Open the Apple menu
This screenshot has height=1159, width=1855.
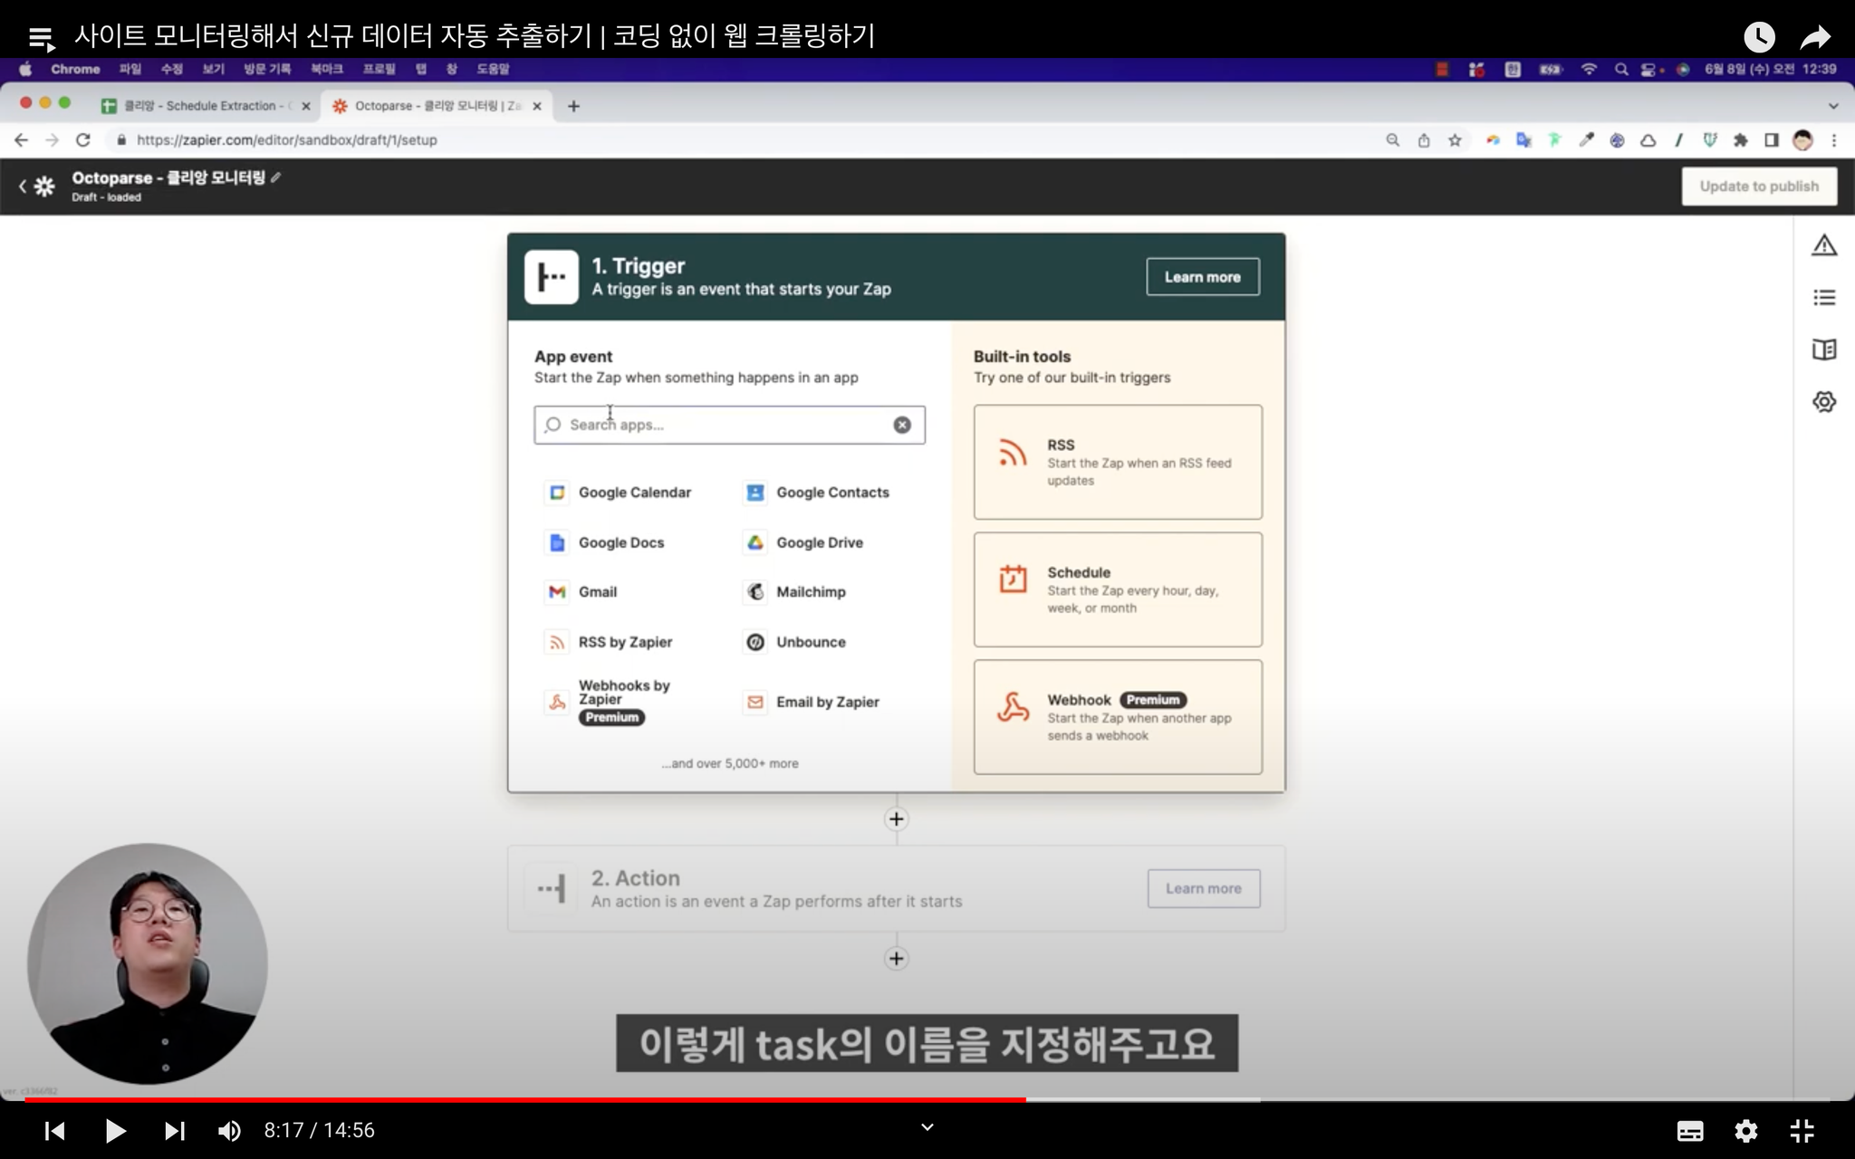pyautogui.click(x=25, y=69)
